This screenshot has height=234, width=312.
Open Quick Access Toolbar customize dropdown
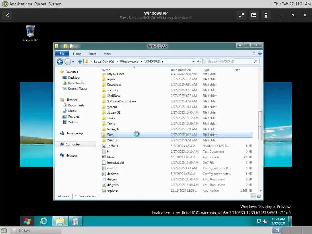76,47
